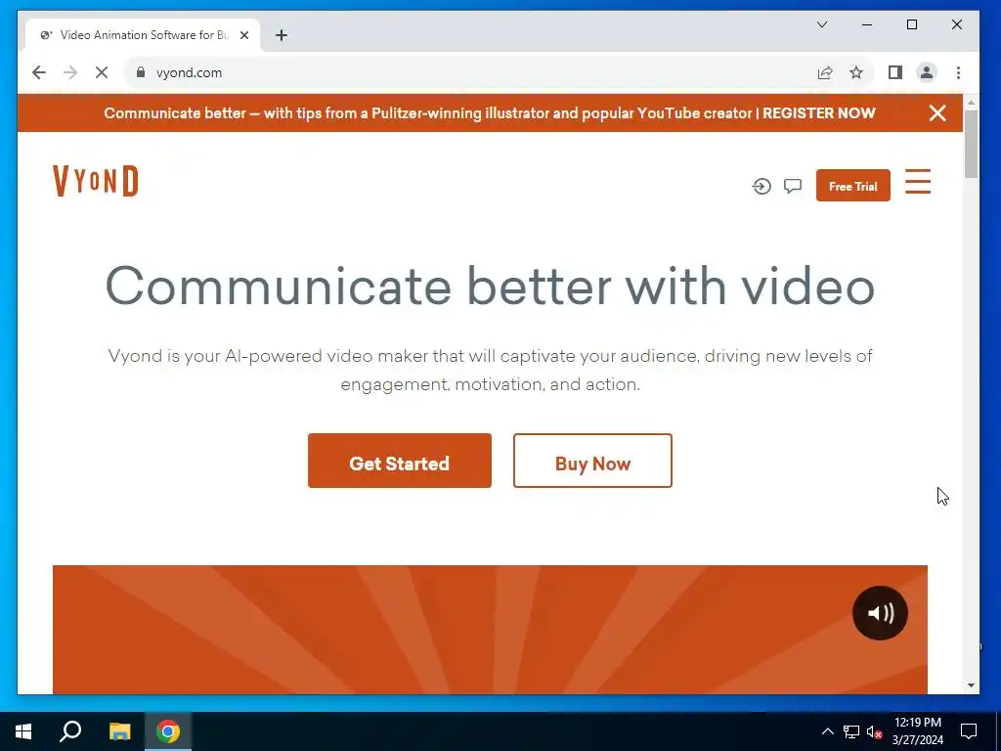Click the Get Started button
Image resolution: width=1001 pixels, height=751 pixels.
400,462
